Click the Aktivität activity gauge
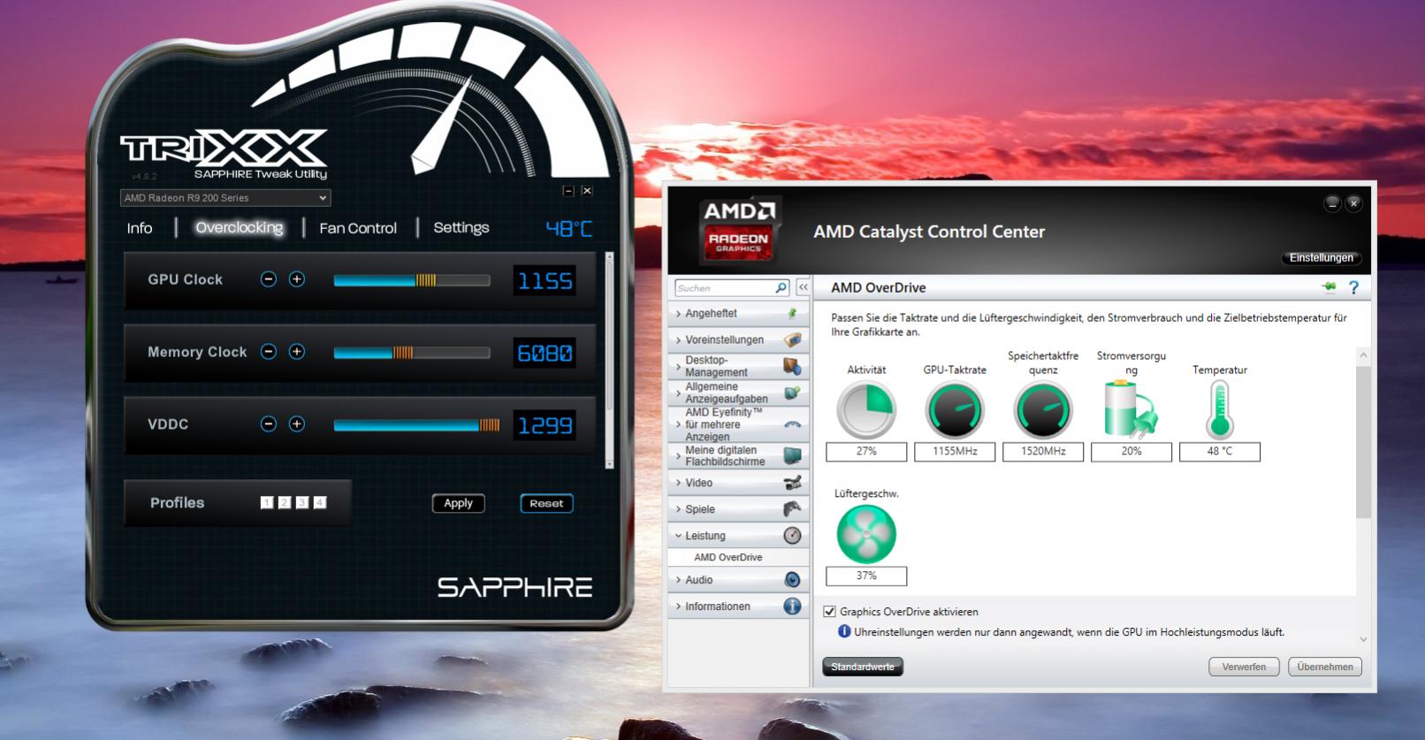Image resolution: width=1425 pixels, height=740 pixels. (x=866, y=410)
